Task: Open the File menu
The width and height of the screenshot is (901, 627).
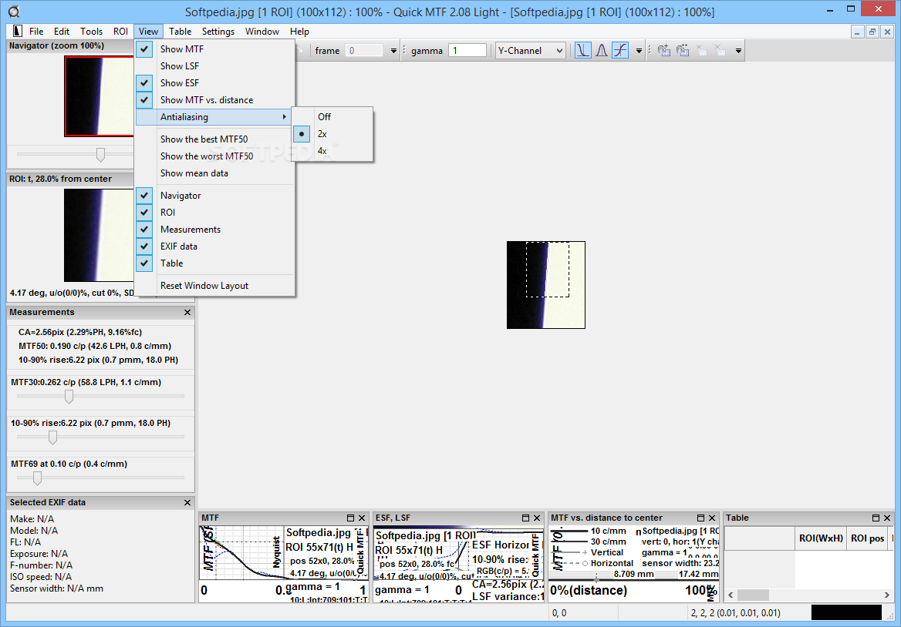Action: click(36, 32)
